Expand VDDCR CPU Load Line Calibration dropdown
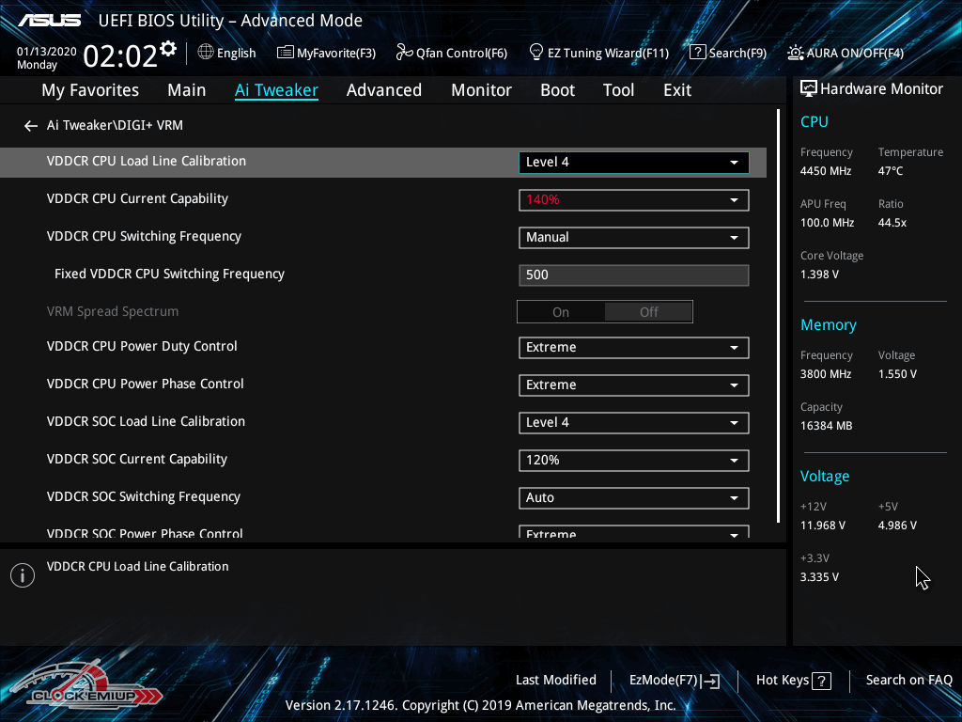Viewport: 962px width, 722px height. 633,163
